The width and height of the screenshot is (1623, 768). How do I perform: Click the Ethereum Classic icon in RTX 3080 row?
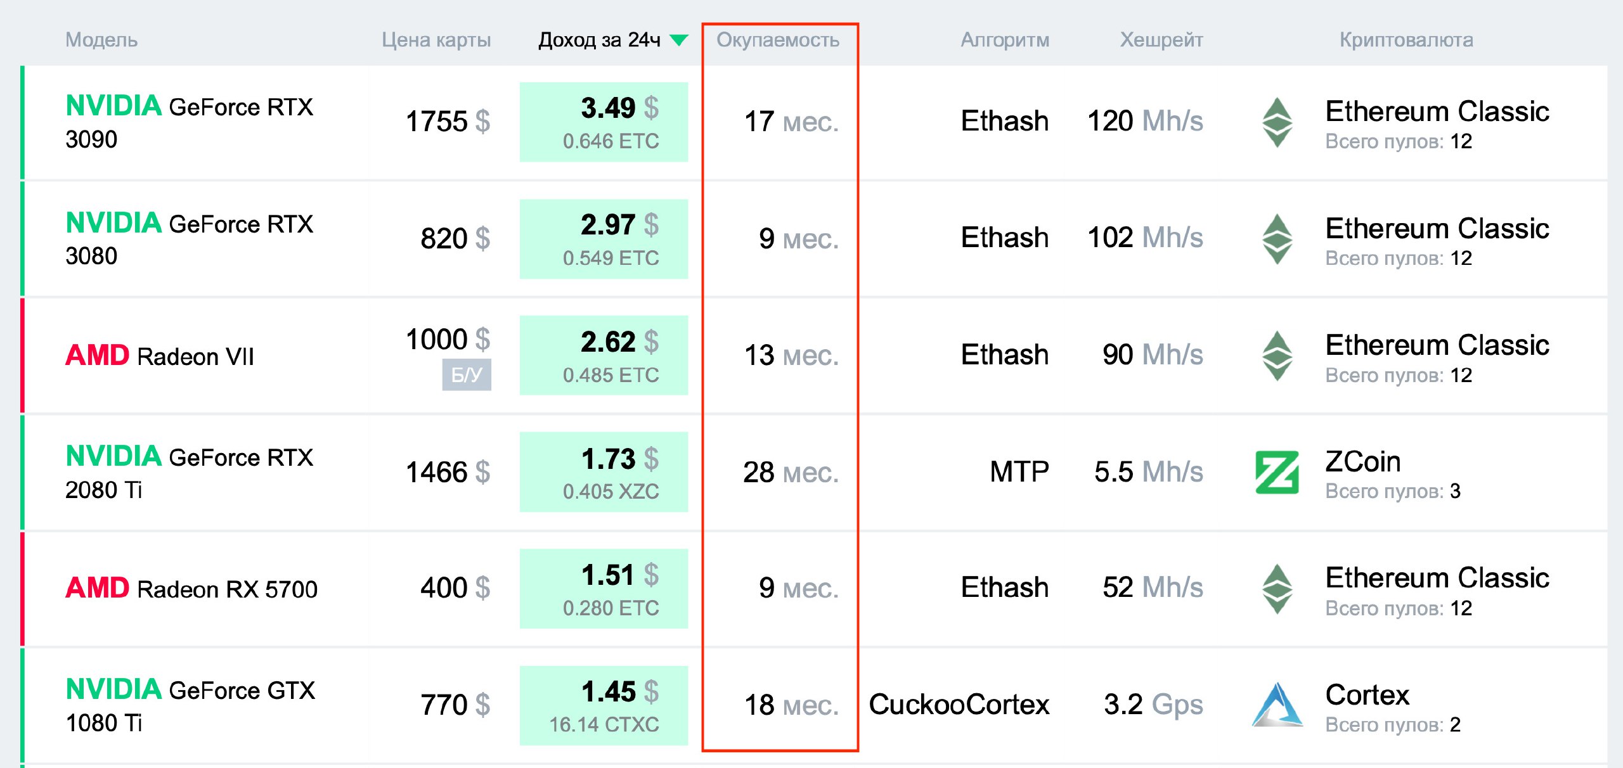click(x=1277, y=239)
